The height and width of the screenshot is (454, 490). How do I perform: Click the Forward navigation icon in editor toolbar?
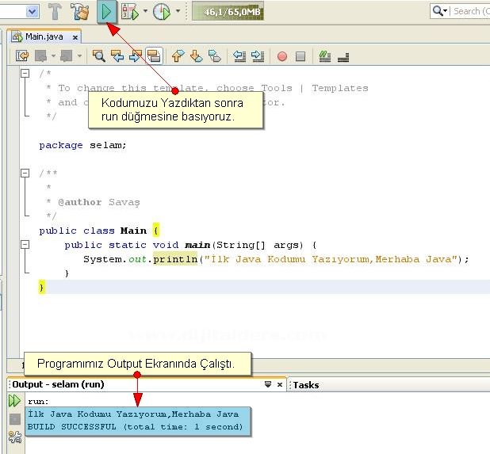click(x=67, y=56)
